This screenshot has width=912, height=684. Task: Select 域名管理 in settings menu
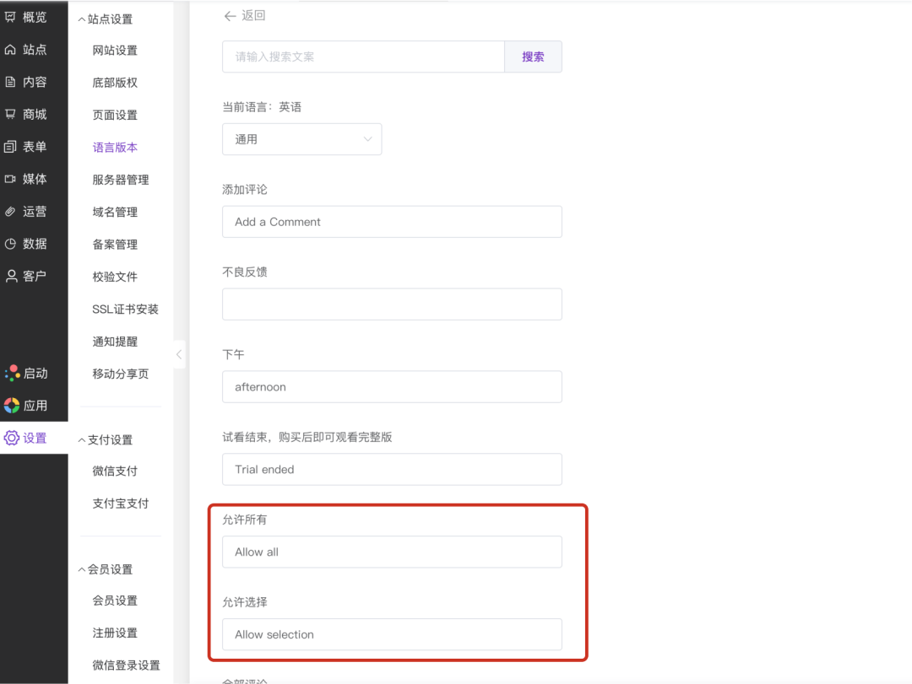115,212
